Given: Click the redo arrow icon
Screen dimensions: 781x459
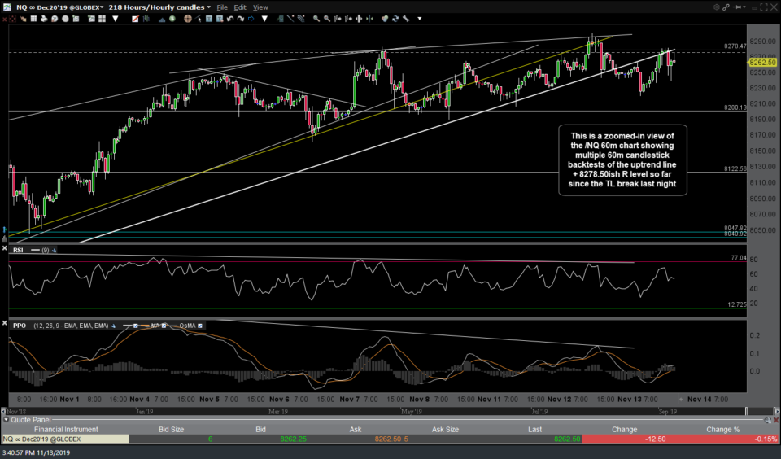Looking at the screenshot, I should [x=241, y=19].
